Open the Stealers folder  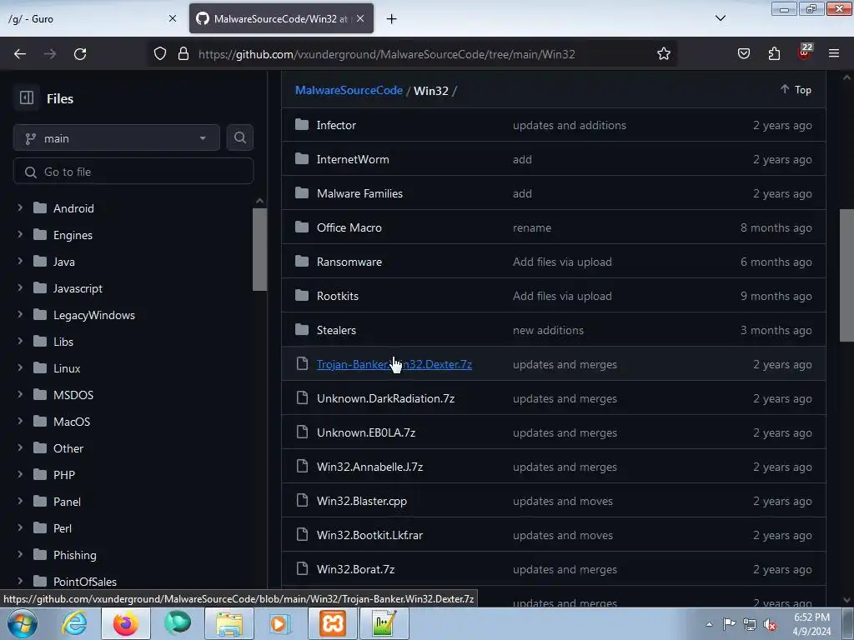click(x=336, y=330)
